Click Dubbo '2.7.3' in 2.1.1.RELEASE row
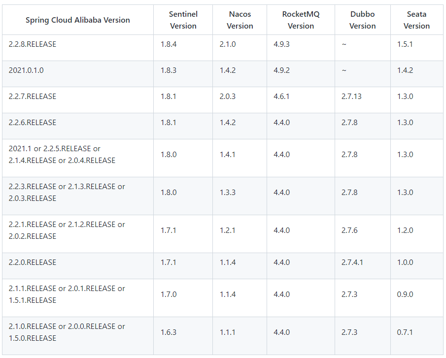The height and width of the screenshot is (358, 446). 349,294
